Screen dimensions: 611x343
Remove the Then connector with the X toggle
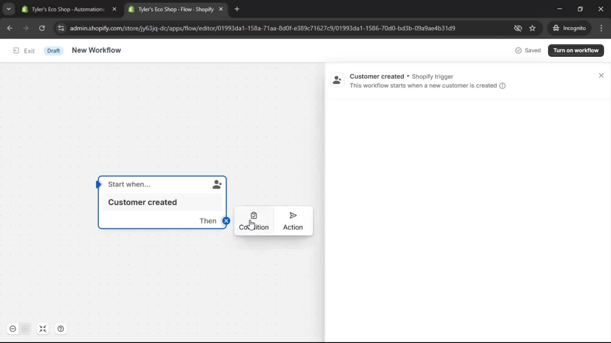pyautogui.click(x=226, y=221)
